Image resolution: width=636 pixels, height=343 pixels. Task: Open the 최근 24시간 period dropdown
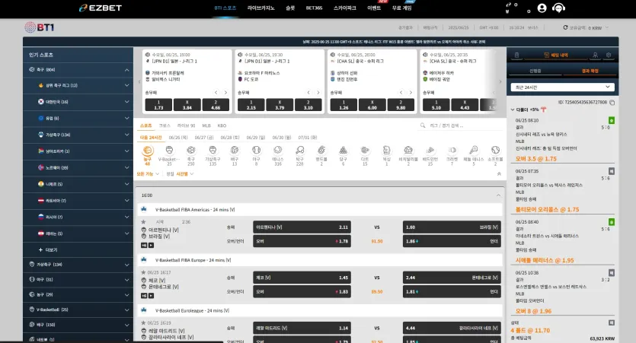(562, 87)
